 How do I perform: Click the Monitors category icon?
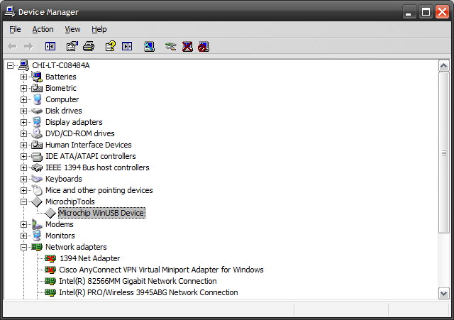[x=37, y=236]
